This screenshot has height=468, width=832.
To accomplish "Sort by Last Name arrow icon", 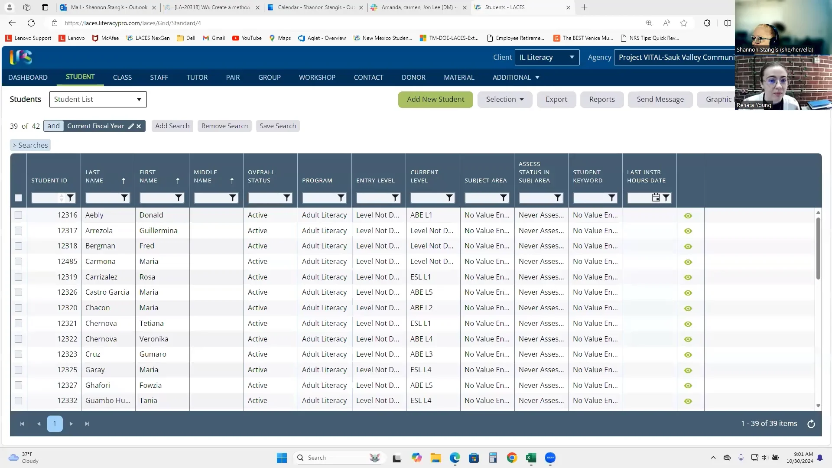I will coord(123,181).
